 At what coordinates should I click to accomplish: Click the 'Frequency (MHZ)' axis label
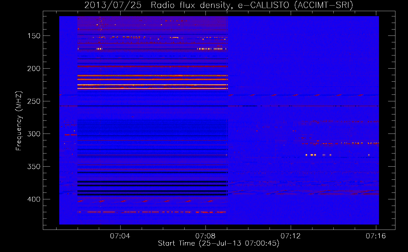tap(19, 121)
